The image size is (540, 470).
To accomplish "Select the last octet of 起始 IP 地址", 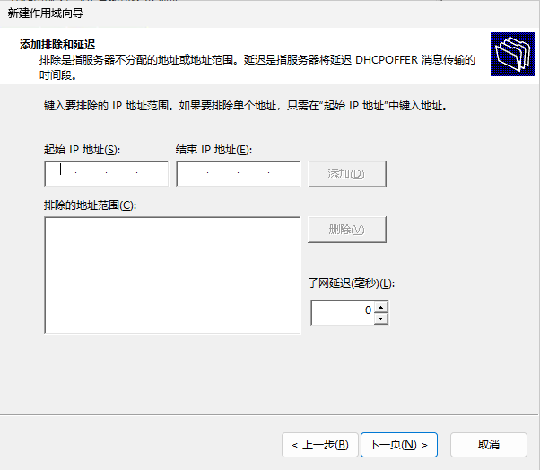I will (152, 174).
